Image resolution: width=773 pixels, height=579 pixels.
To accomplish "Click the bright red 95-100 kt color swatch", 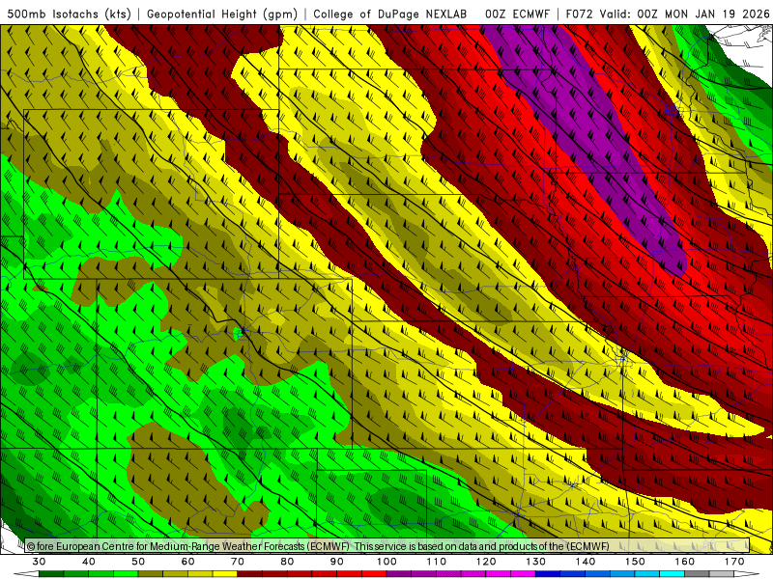I will 374,574.
